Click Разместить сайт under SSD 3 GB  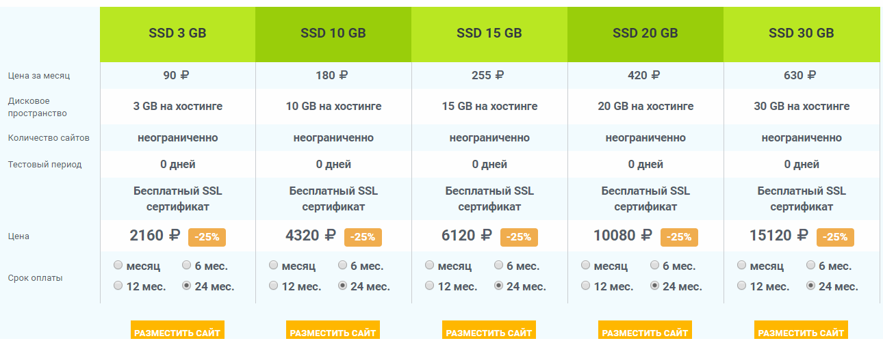(x=177, y=333)
